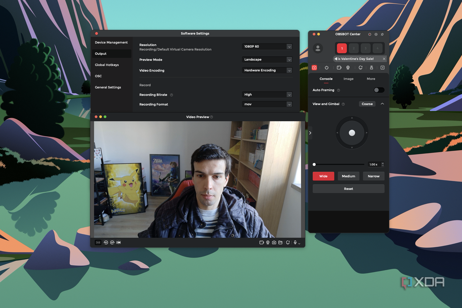This screenshot has height=308, width=462.
Task: Open the recordings folder icon
Action: 280,243
